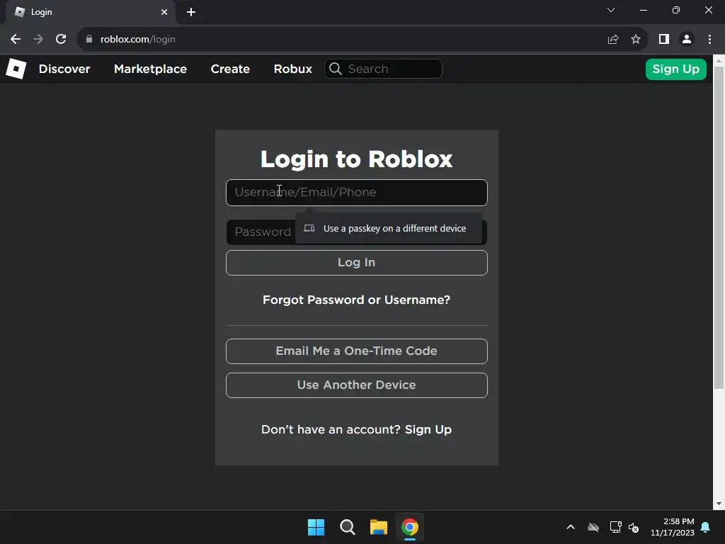Click the muted volume tray icon
The image size is (725, 544).
coord(634,527)
